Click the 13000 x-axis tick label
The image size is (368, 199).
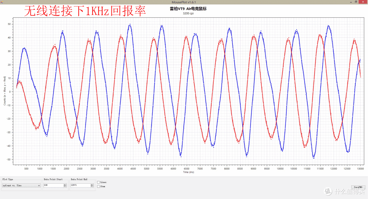tap(361, 168)
